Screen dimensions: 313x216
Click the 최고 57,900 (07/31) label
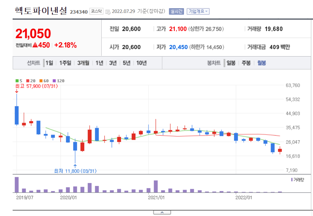coord(37,86)
